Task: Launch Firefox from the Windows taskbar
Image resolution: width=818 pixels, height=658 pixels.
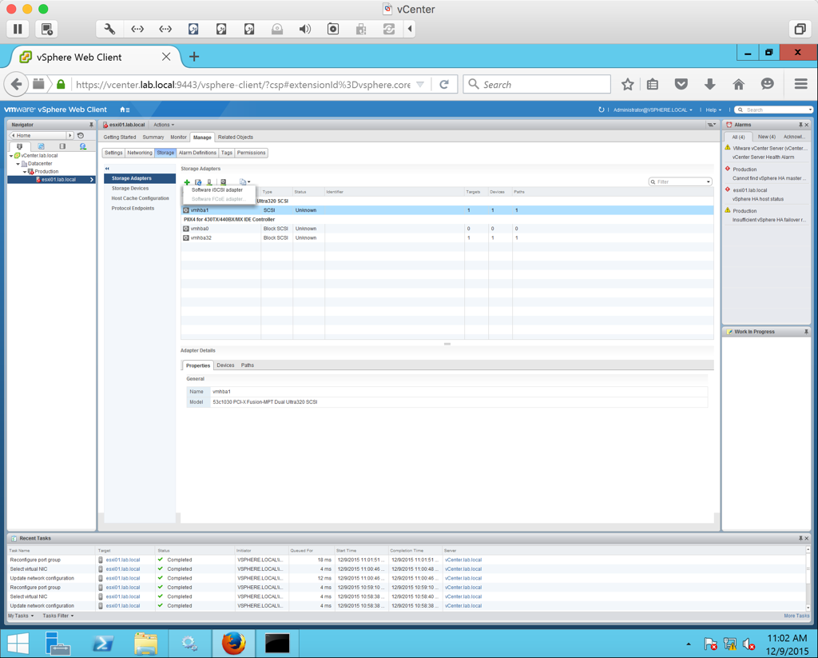Action: tap(233, 643)
